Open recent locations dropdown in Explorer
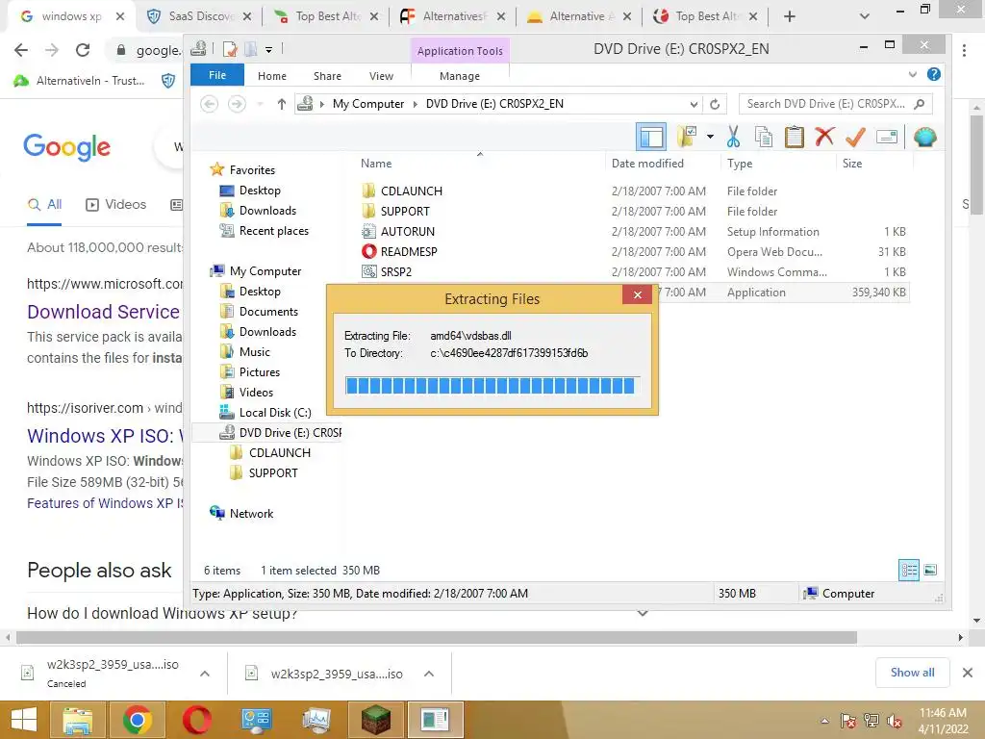This screenshot has width=985, height=739. click(260, 104)
